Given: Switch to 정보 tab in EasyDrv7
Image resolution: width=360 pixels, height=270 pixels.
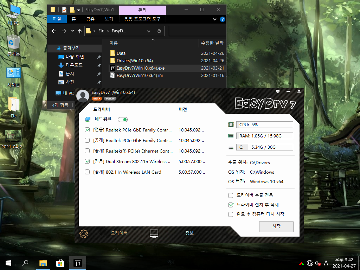Looking at the screenshot, I should [x=189, y=233].
